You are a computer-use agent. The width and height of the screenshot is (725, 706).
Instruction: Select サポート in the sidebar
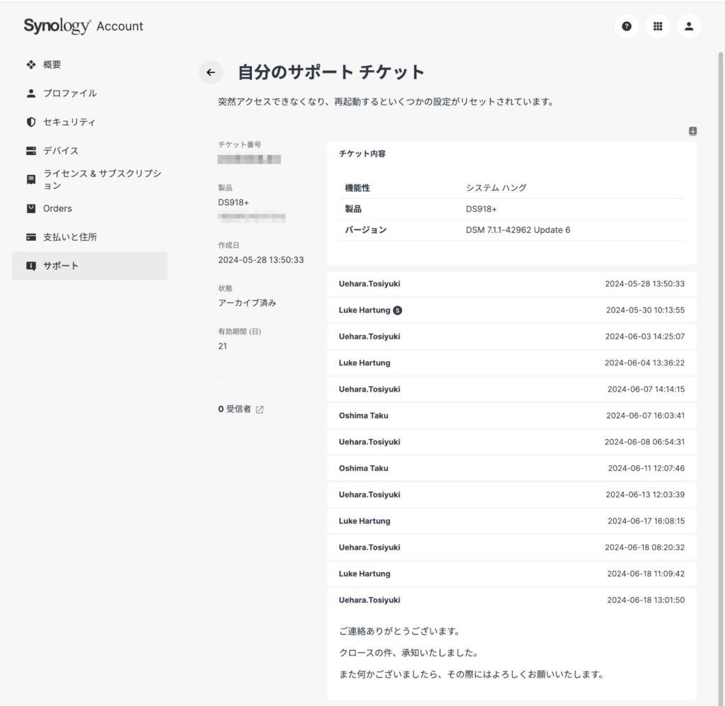click(90, 266)
